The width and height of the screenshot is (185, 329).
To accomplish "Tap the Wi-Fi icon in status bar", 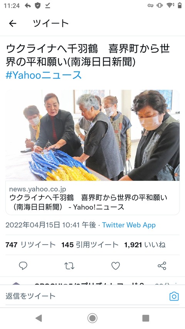I will click(170, 5).
